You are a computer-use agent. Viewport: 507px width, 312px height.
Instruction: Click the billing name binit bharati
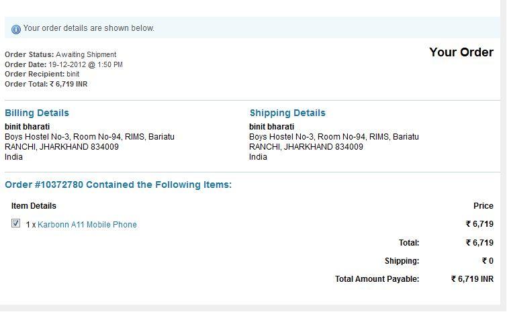pos(27,127)
